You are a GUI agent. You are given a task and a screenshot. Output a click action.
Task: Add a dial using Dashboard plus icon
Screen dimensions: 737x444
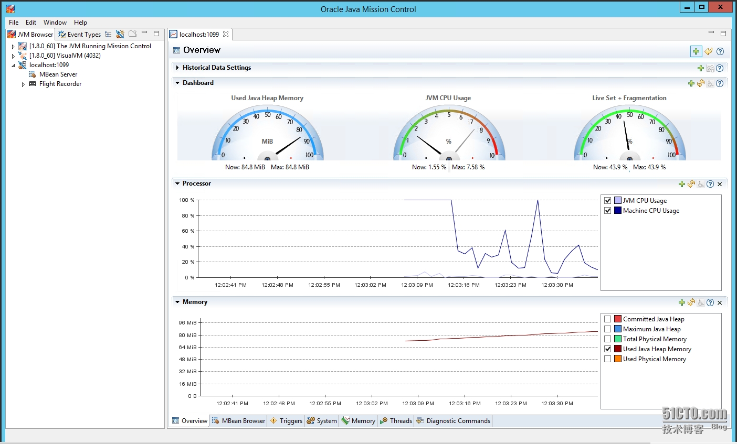point(691,83)
